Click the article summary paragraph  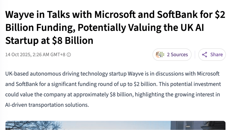point(112,89)
